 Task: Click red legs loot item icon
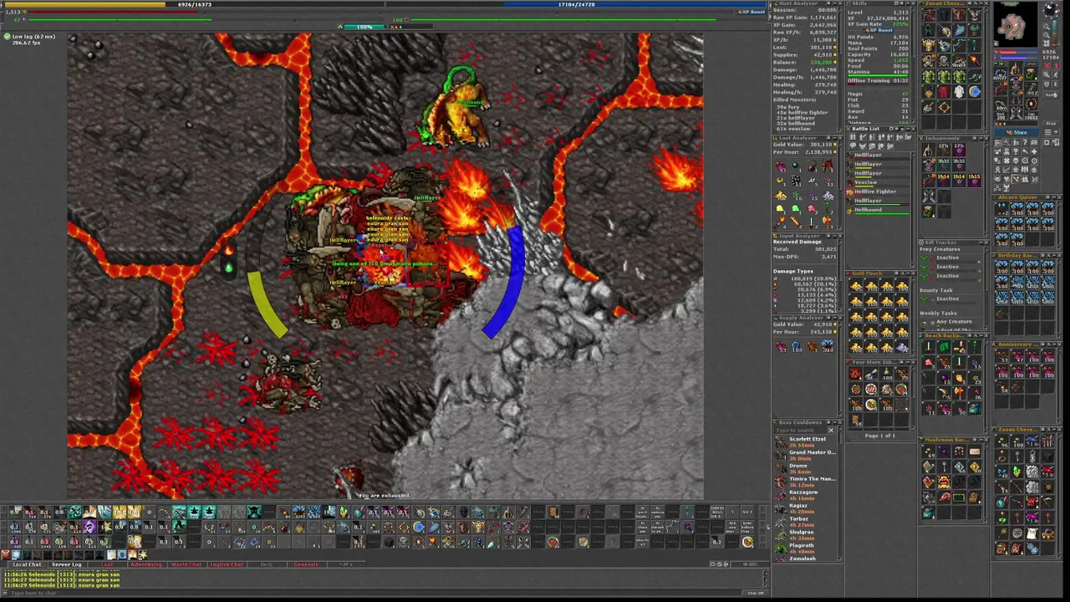(x=828, y=166)
